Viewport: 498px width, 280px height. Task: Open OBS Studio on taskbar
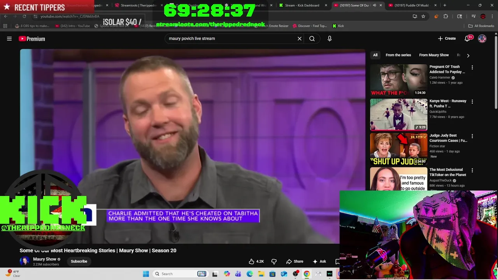tap(295, 274)
